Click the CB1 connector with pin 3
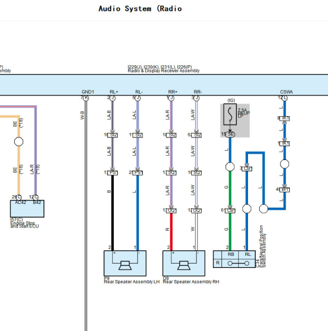Screen dimensions: 328x331 coord(247,169)
